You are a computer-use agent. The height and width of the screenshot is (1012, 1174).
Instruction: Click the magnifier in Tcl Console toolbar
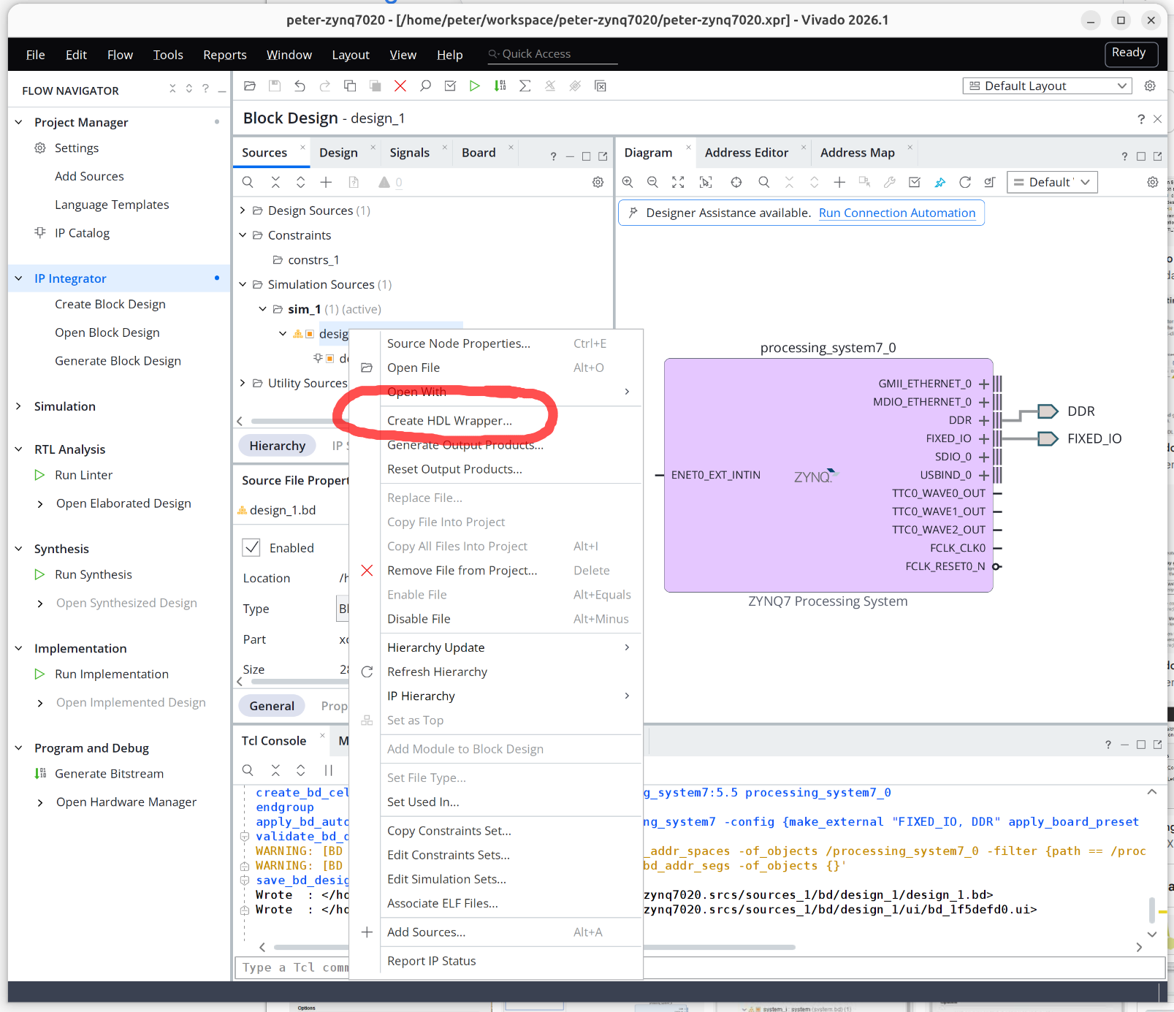[248, 770]
